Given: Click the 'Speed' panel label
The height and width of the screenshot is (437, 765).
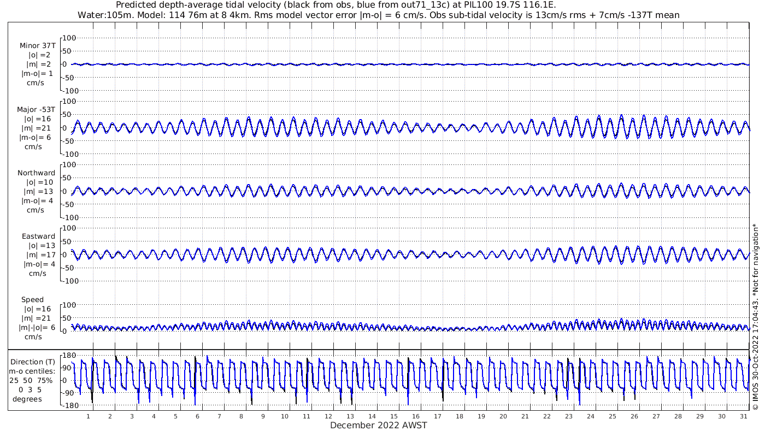Looking at the screenshot, I should [x=33, y=300].
